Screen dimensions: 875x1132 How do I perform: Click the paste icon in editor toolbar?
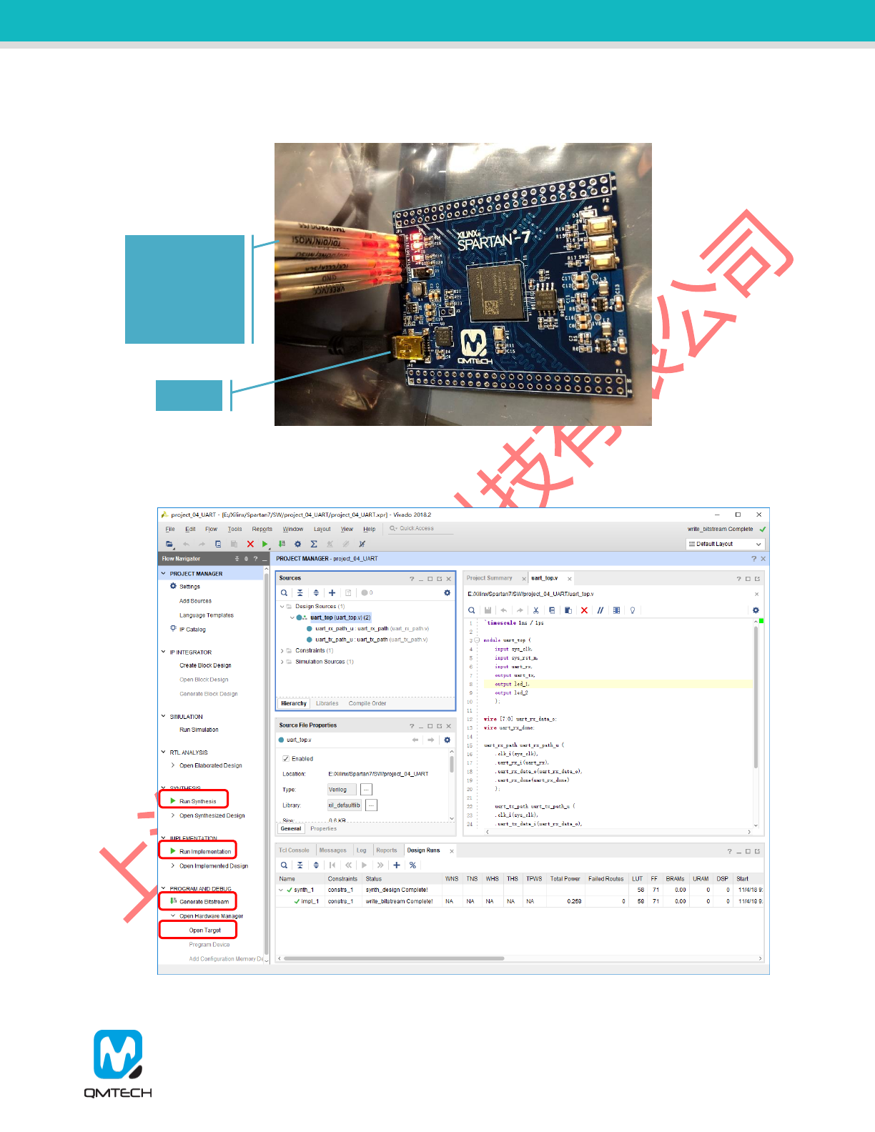(568, 610)
